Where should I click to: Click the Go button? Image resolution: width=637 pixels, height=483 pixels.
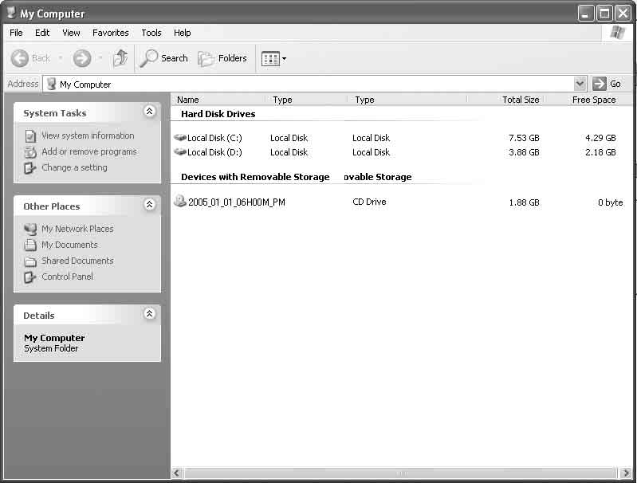click(607, 84)
